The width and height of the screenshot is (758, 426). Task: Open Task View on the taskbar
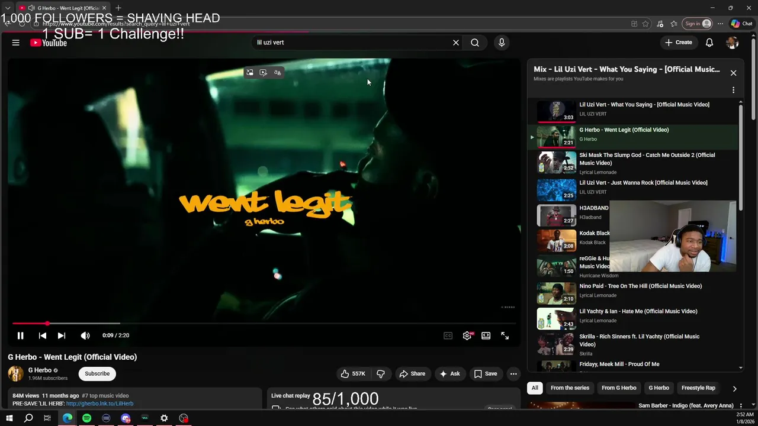(47, 418)
